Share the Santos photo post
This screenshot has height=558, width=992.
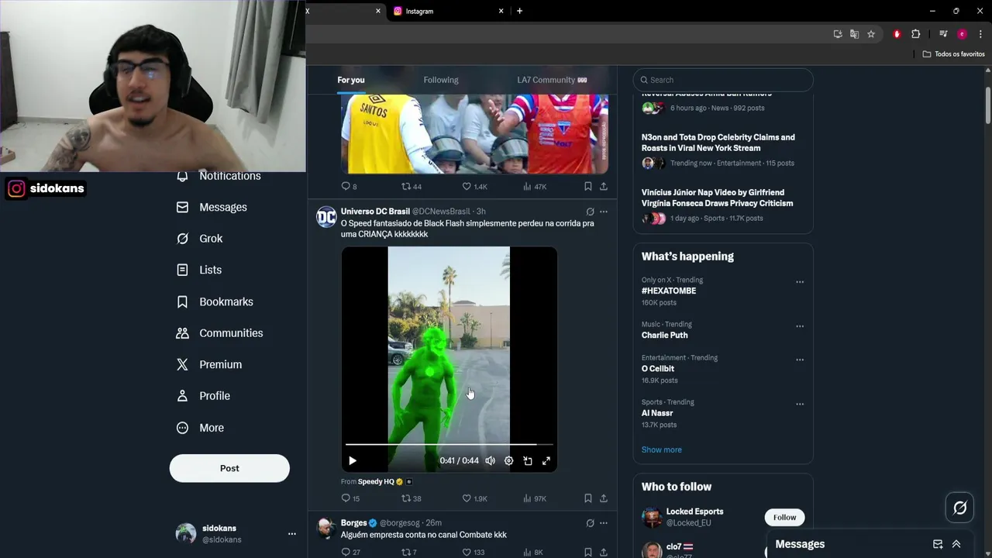pyautogui.click(x=604, y=186)
